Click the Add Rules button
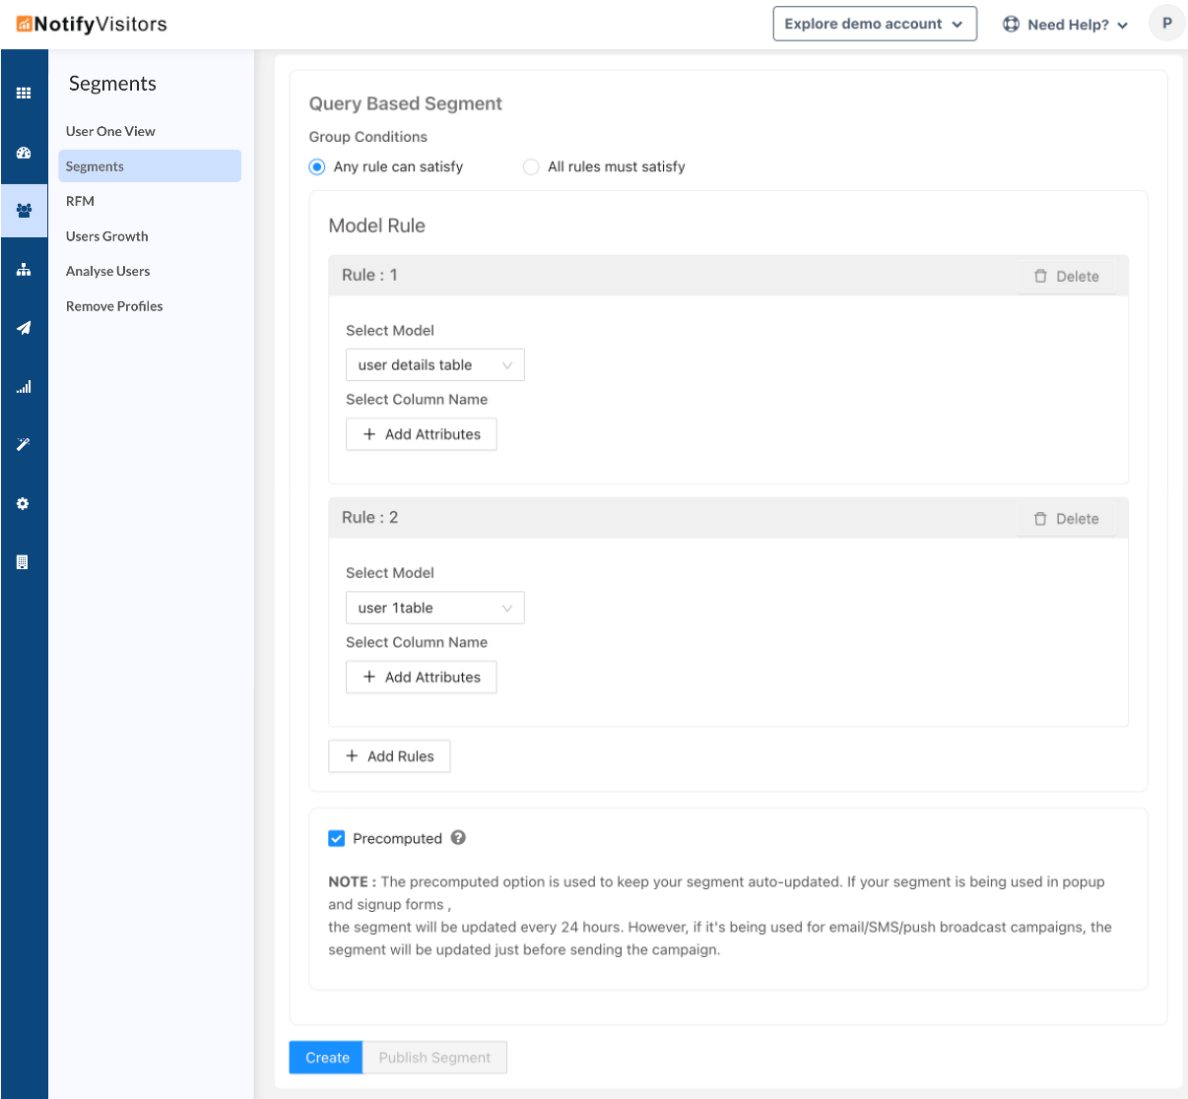This screenshot has height=1099, width=1188. (389, 756)
